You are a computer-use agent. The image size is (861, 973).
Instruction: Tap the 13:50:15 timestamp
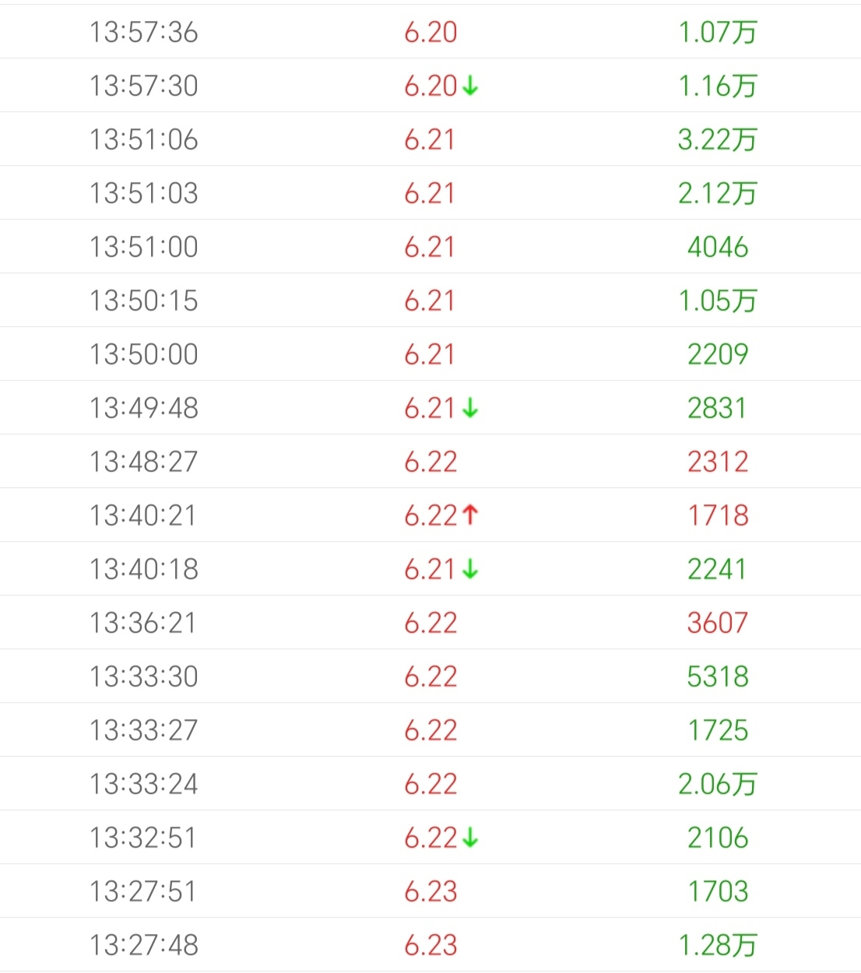point(144,300)
